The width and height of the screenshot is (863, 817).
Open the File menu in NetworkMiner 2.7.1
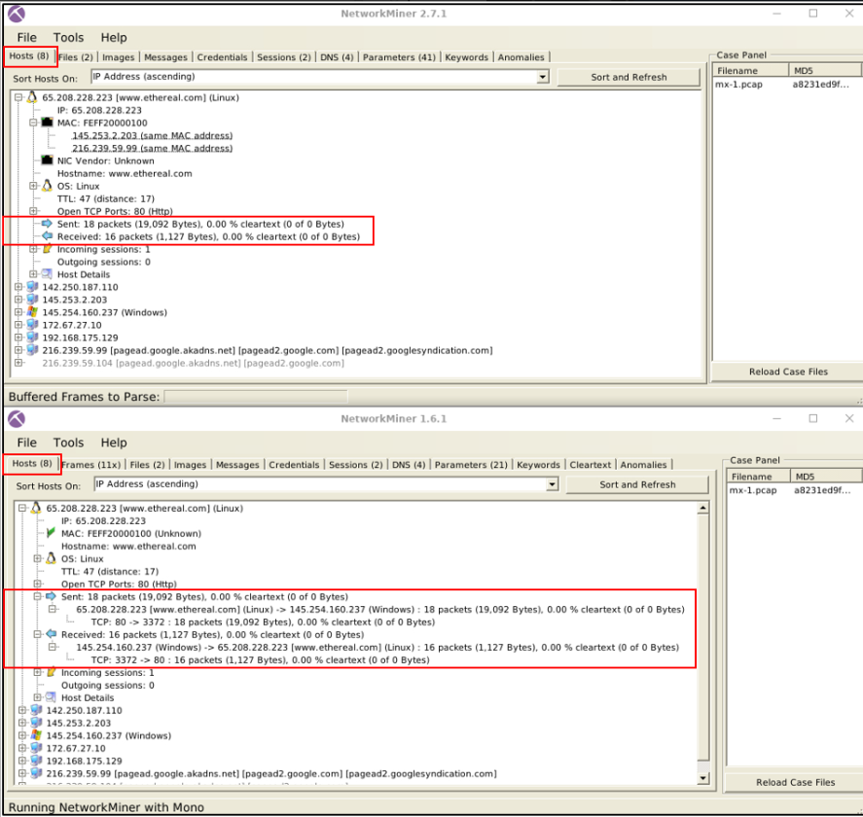(x=26, y=37)
